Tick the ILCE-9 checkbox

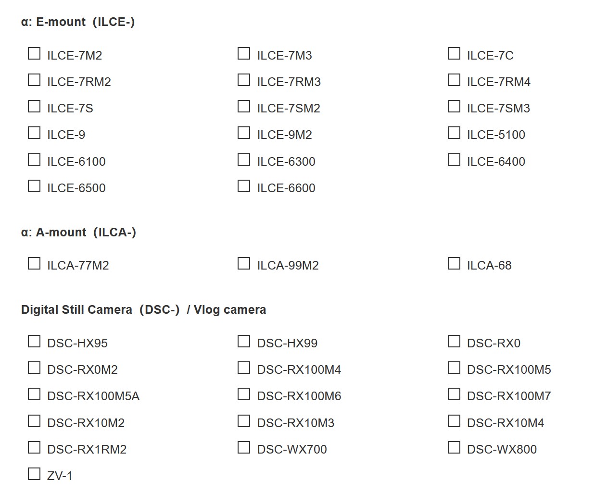coord(34,133)
